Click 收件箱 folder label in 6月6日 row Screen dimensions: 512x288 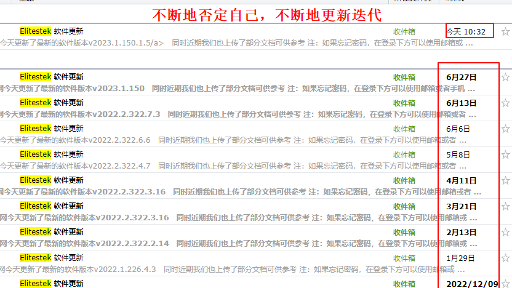pyautogui.click(x=404, y=129)
